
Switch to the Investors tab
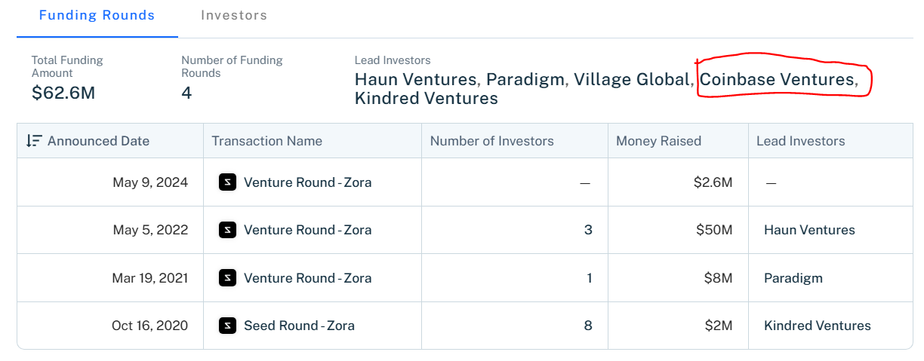pos(234,15)
